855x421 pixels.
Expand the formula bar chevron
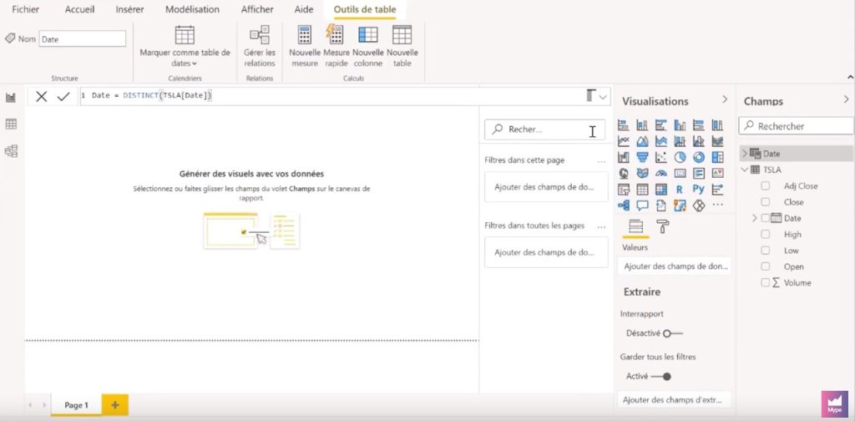click(x=603, y=97)
